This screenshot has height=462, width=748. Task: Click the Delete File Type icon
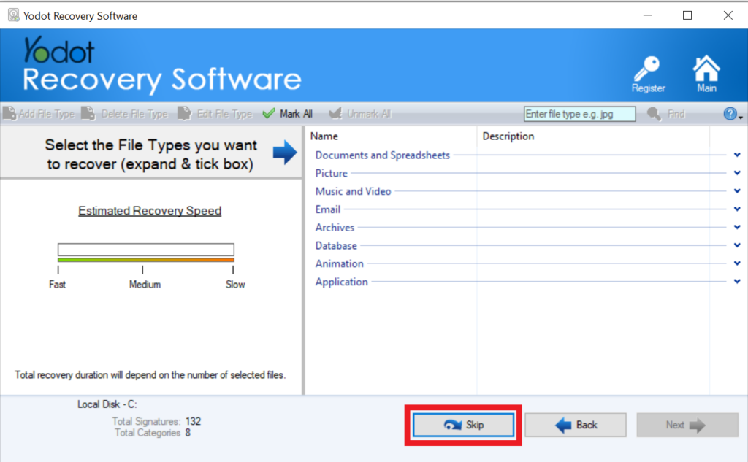point(88,114)
